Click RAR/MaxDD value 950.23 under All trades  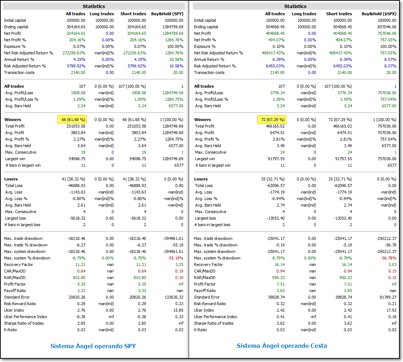[278, 278]
